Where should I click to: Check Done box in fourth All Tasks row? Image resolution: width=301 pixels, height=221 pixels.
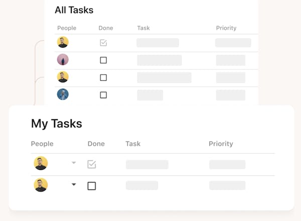pyautogui.click(x=103, y=95)
